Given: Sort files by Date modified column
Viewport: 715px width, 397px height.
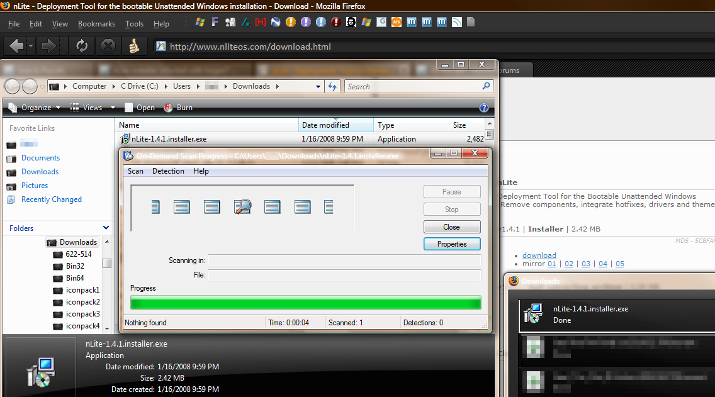Looking at the screenshot, I should click(x=335, y=125).
